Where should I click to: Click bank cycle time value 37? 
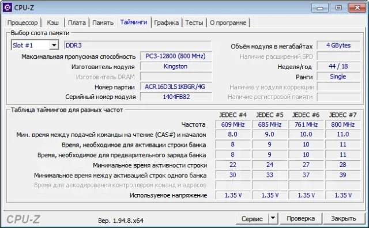(x=306, y=175)
